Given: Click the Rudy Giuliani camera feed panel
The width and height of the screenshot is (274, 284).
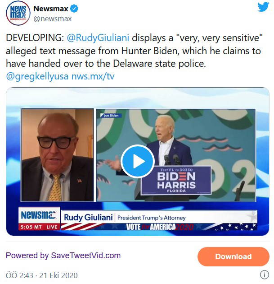Looking at the screenshot, I should point(58,155).
